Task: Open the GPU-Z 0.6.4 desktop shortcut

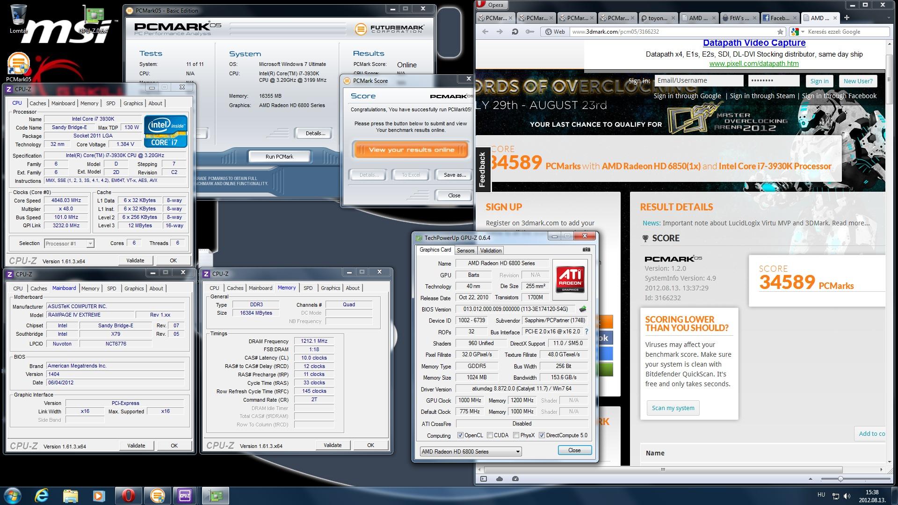Action: pos(94,20)
